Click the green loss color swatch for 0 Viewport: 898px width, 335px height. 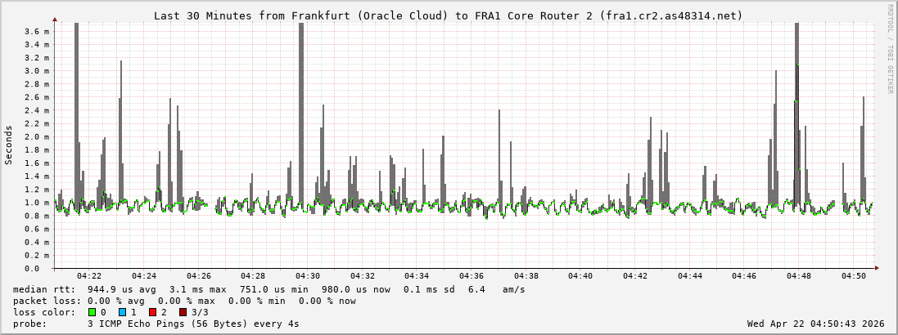92,312
